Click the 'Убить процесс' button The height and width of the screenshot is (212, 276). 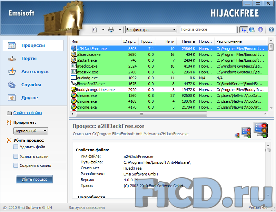coord(34,179)
